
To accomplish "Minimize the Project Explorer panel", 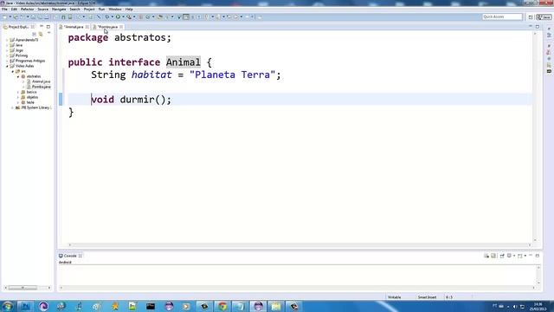I will click(x=42, y=27).
